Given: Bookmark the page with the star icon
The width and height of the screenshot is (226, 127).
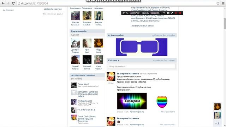Looking at the screenshot, I should (218, 3).
